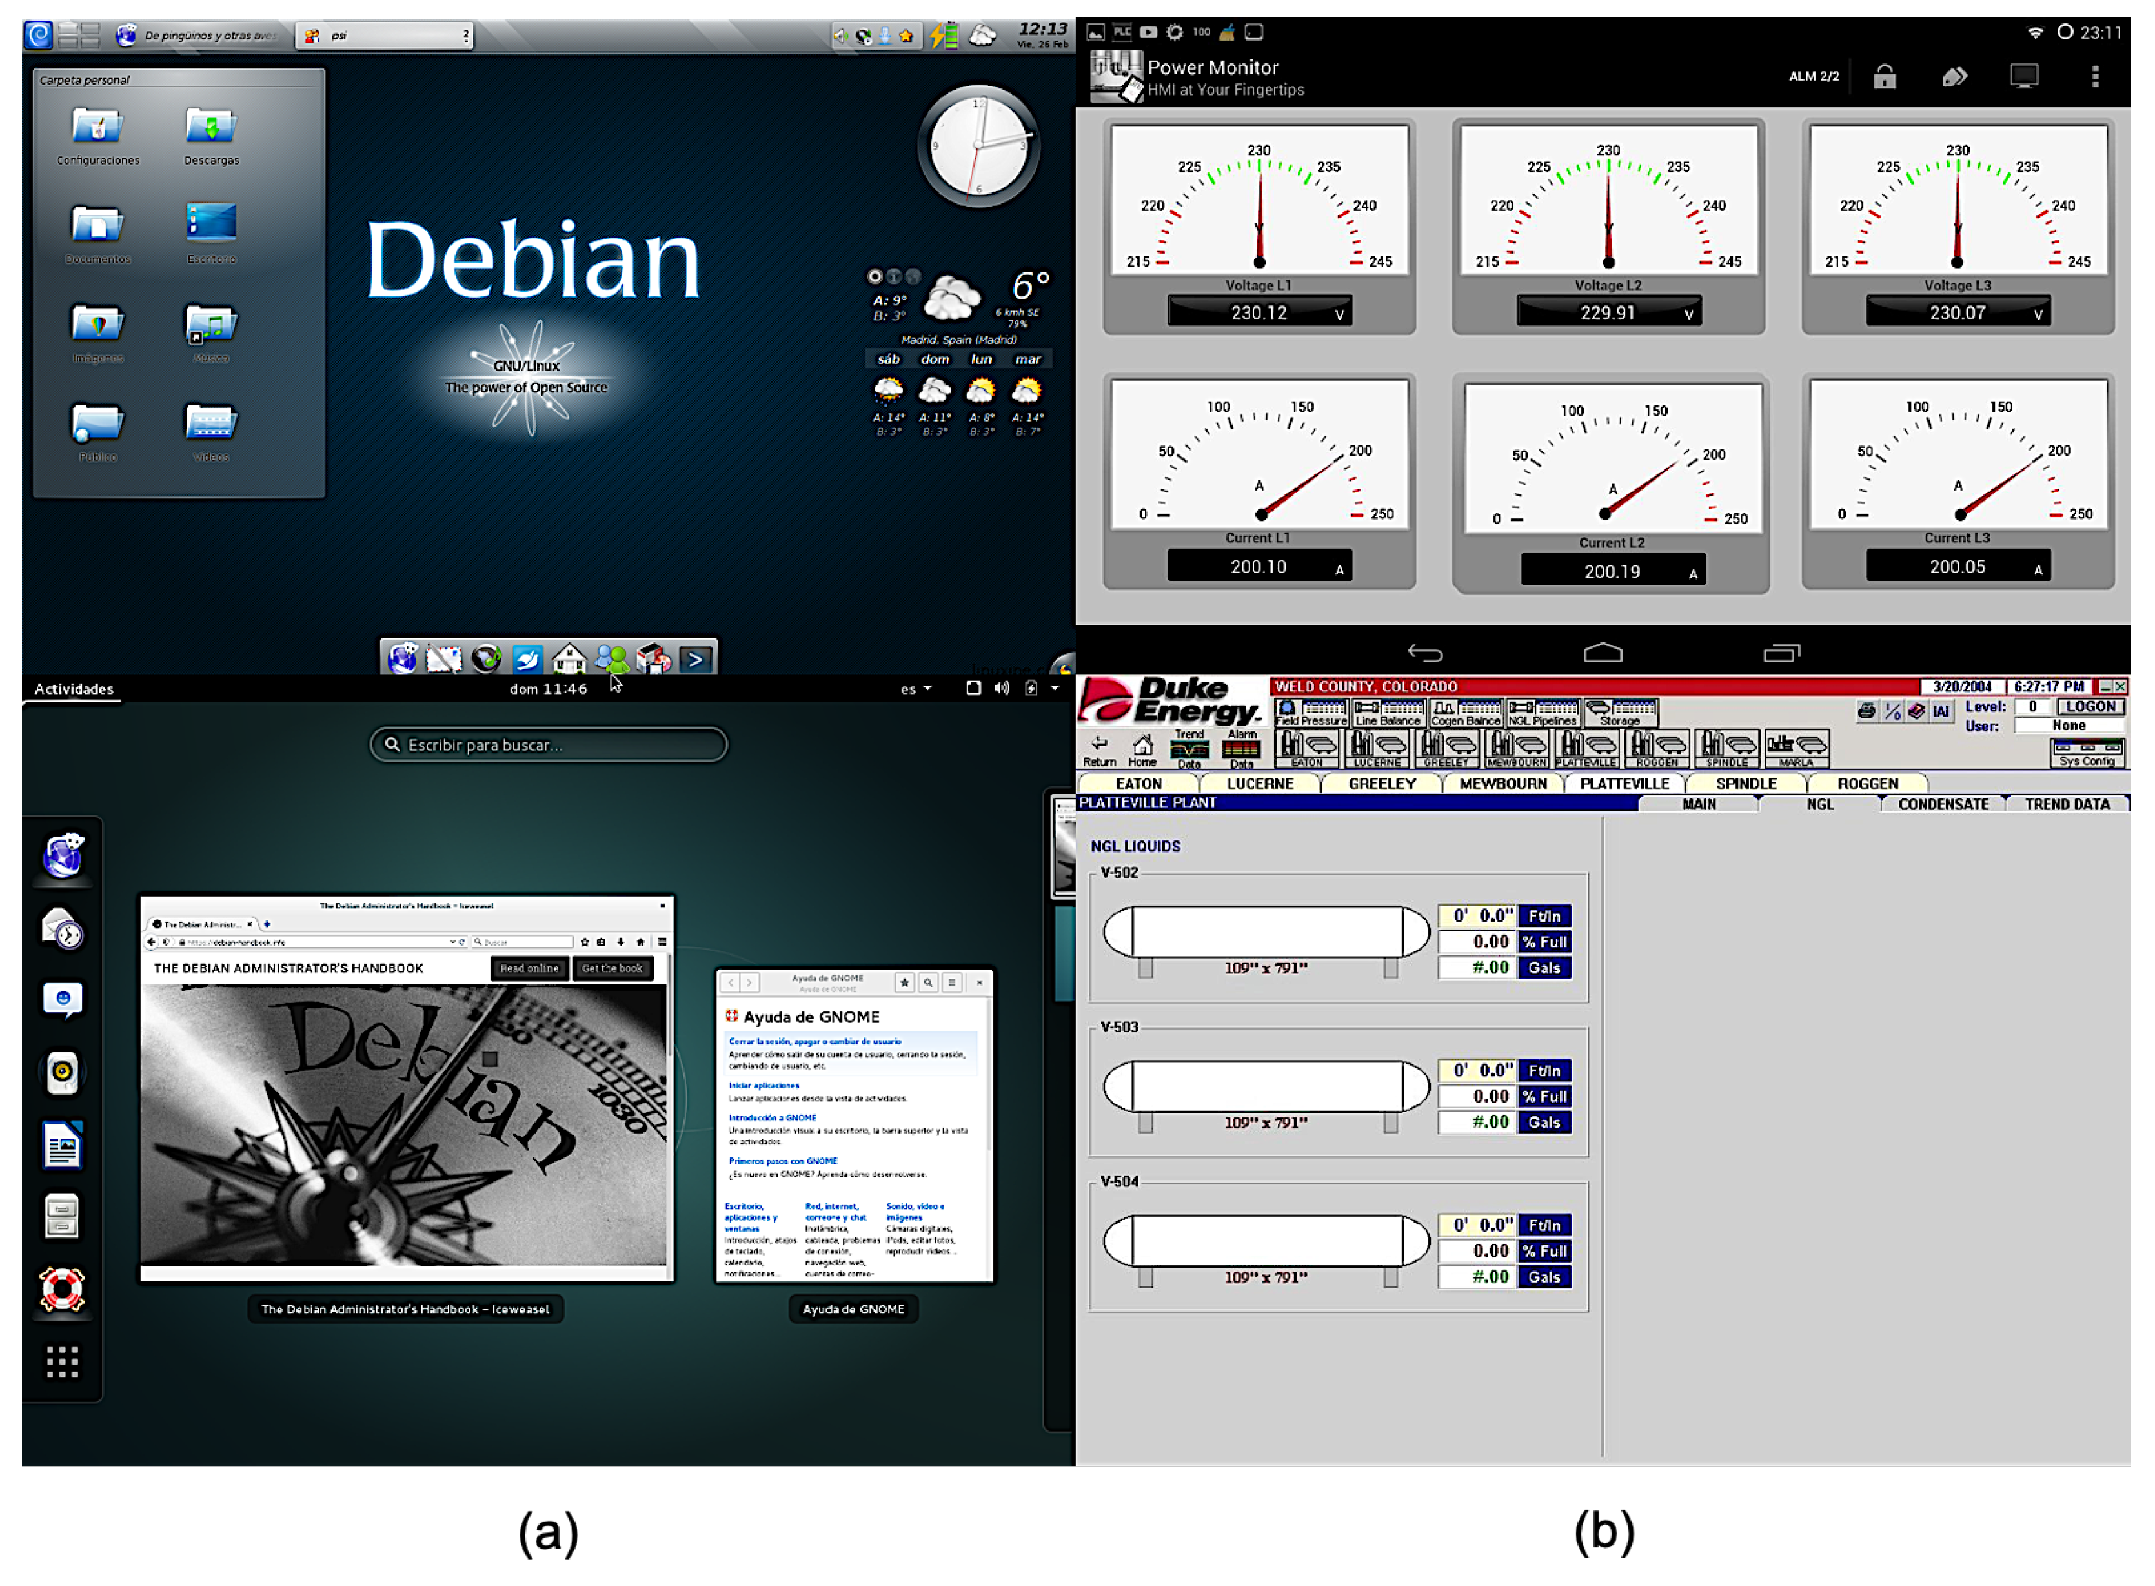Click the 'Introducción a GNOME' help link

tap(772, 1117)
